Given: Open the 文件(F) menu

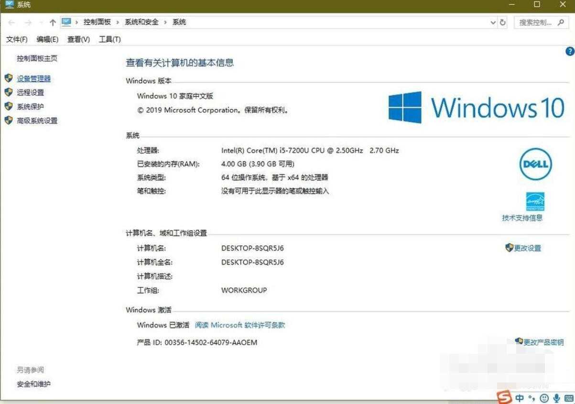Looking at the screenshot, I should click(x=17, y=39).
